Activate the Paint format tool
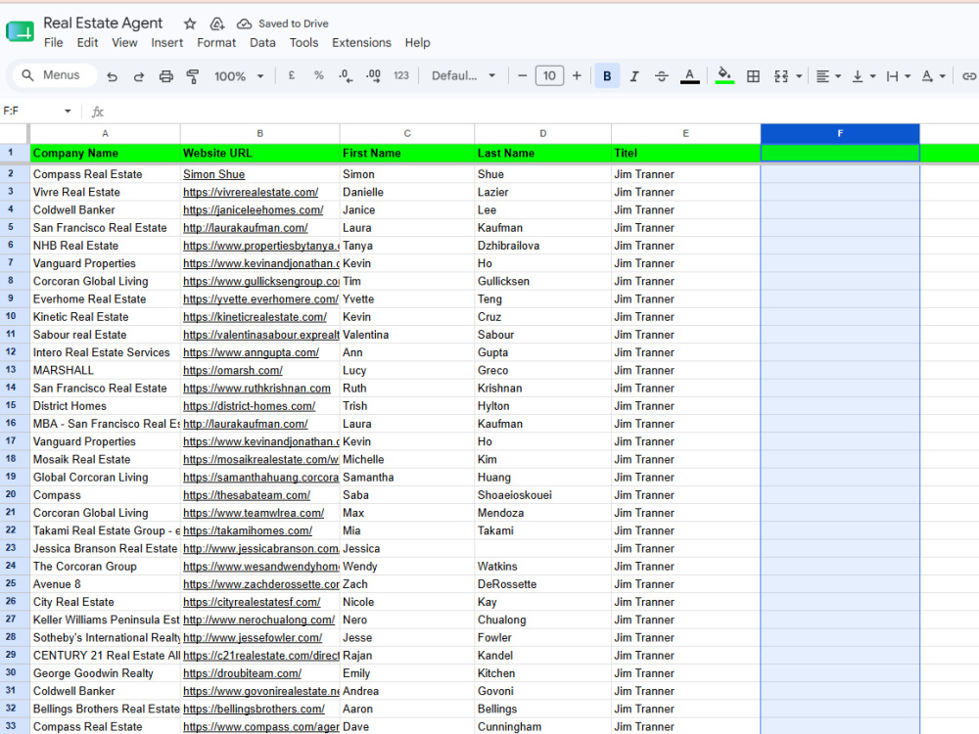This screenshot has width=979, height=734. pyautogui.click(x=193, y=76)
